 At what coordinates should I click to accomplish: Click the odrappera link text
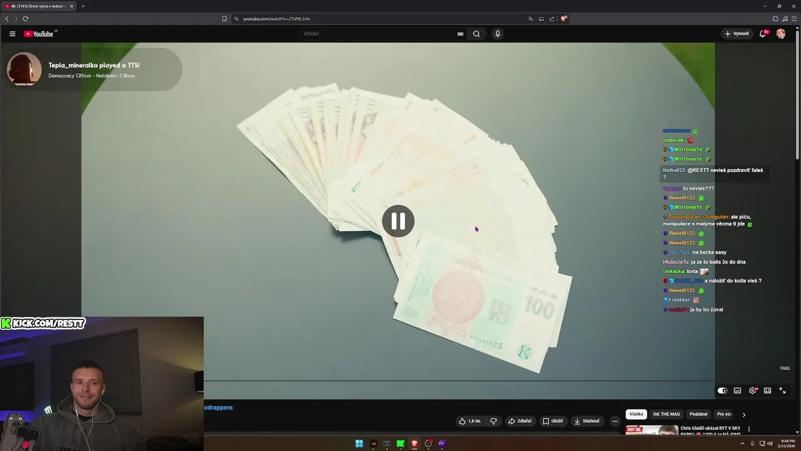click(218, 408)
